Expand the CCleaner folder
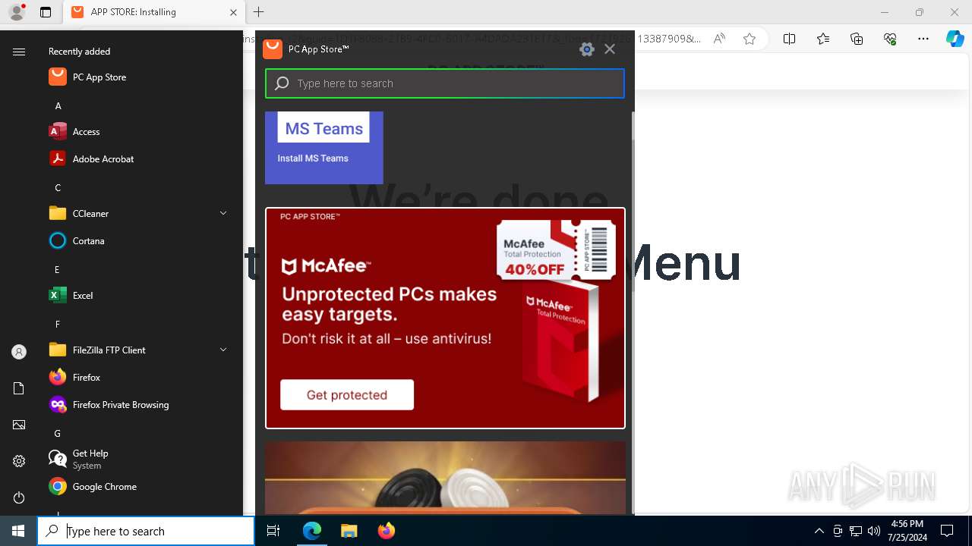This screenshot has height=546, width=972. point(138,213)
